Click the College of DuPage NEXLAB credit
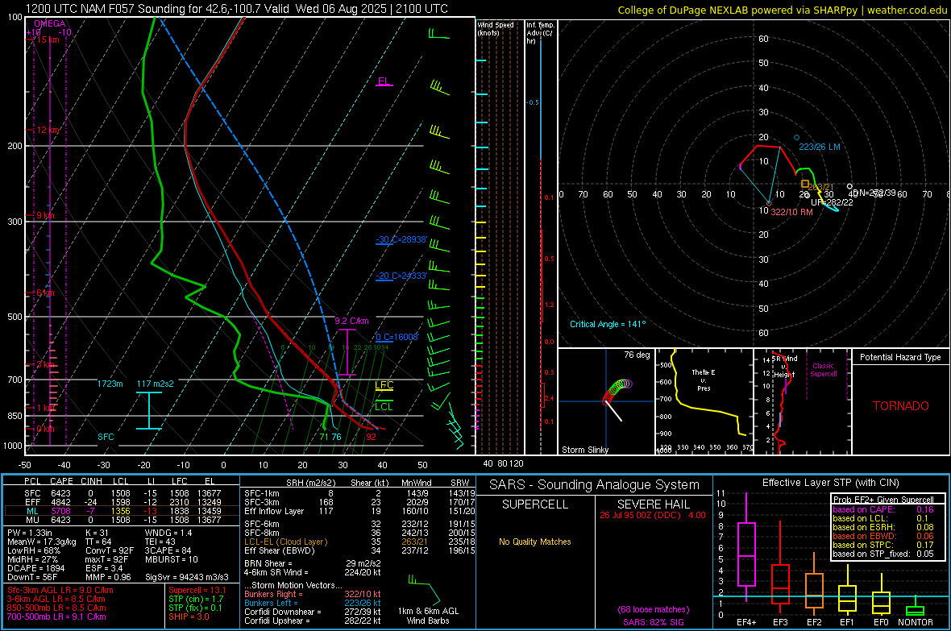 [x=783, y=10]
